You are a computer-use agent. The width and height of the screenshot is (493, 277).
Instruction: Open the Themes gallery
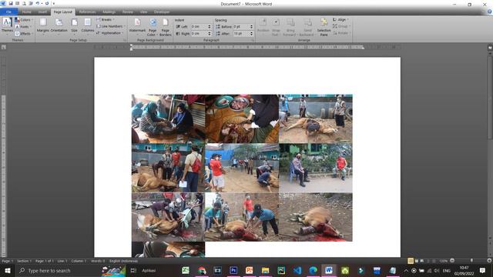7,26
